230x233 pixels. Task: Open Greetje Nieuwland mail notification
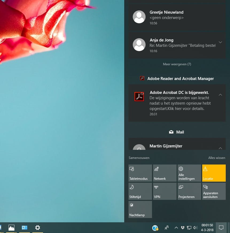coord(177,17)
